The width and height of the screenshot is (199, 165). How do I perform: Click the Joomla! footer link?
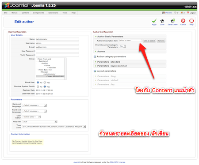(77, 162)
